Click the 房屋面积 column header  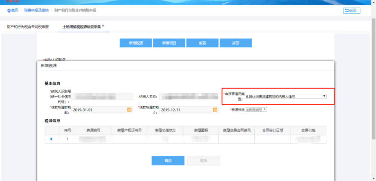[201, 130]
